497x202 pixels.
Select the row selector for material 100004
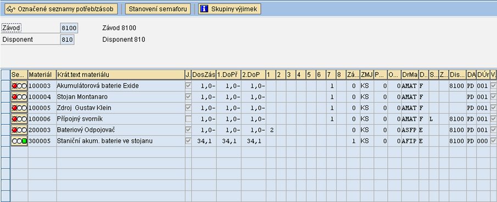tap(5, 97)
